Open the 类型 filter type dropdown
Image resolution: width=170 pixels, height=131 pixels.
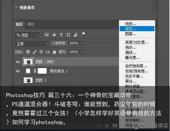27,35
